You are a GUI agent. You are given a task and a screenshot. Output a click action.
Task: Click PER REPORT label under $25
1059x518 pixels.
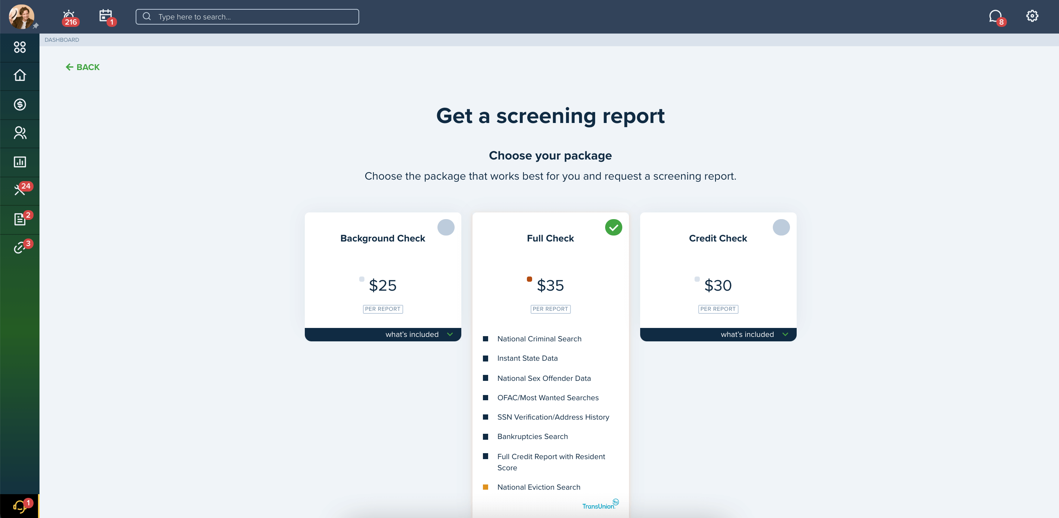(383, 309)
